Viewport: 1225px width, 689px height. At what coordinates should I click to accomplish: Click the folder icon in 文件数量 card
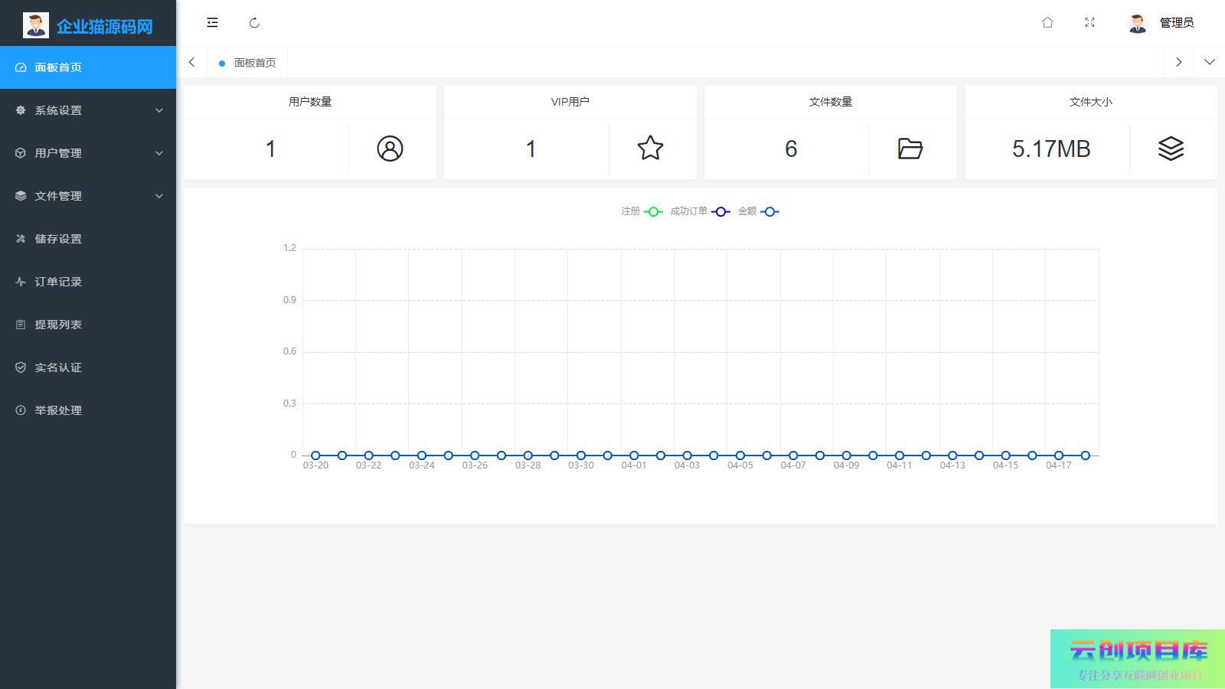point(910,149)
